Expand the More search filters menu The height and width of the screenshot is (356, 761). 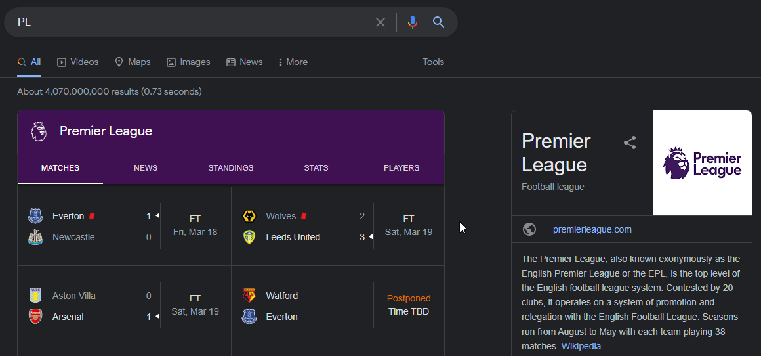click(x=293, y=62)
